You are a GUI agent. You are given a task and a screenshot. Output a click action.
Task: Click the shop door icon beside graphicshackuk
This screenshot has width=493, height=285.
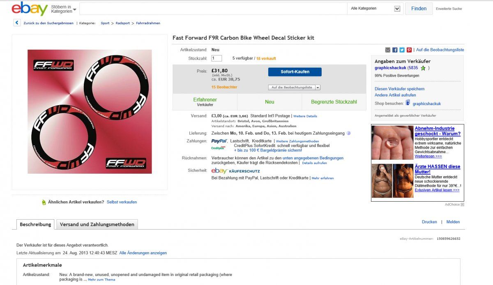point(408,103)
